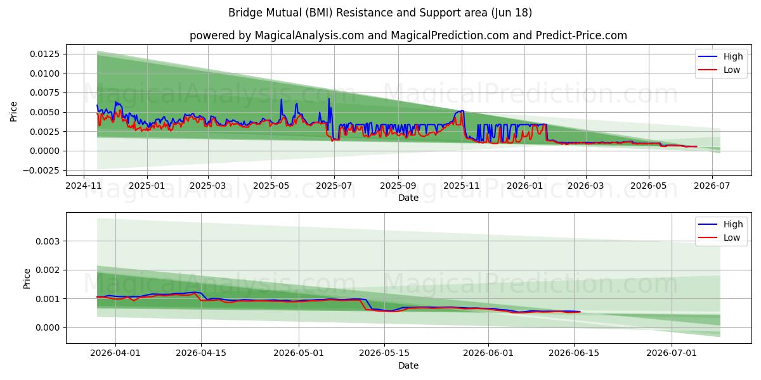Click the '2026-01' date tick label
The image size is (761, 380).
524,185
